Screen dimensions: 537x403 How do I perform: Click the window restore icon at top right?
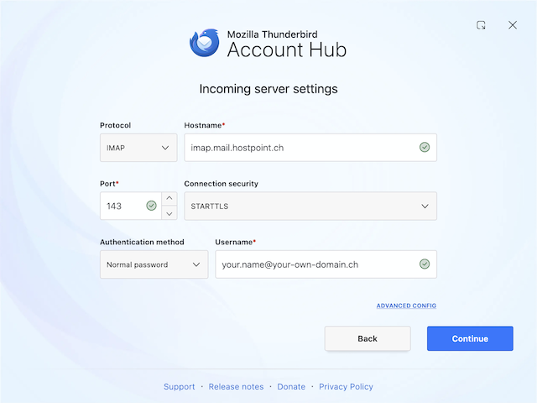[x=481, y=25]
